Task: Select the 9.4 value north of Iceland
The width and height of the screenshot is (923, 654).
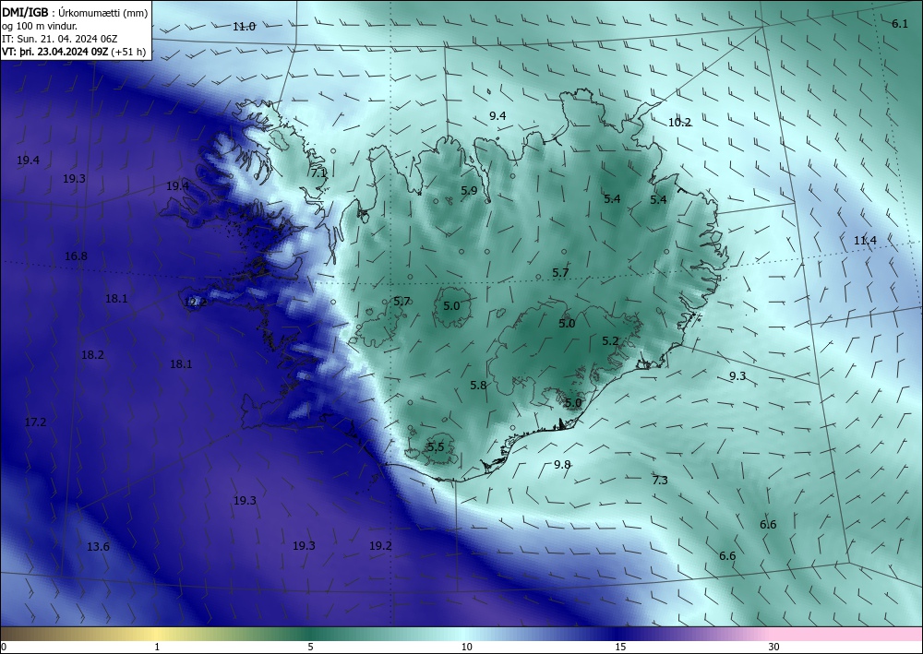Action: click(x=497, y=116)
